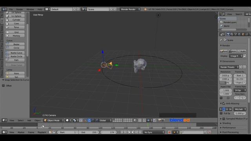The image size is (251, 141).
Task: Open the Default screen layout dropdown
Action: 47,9
